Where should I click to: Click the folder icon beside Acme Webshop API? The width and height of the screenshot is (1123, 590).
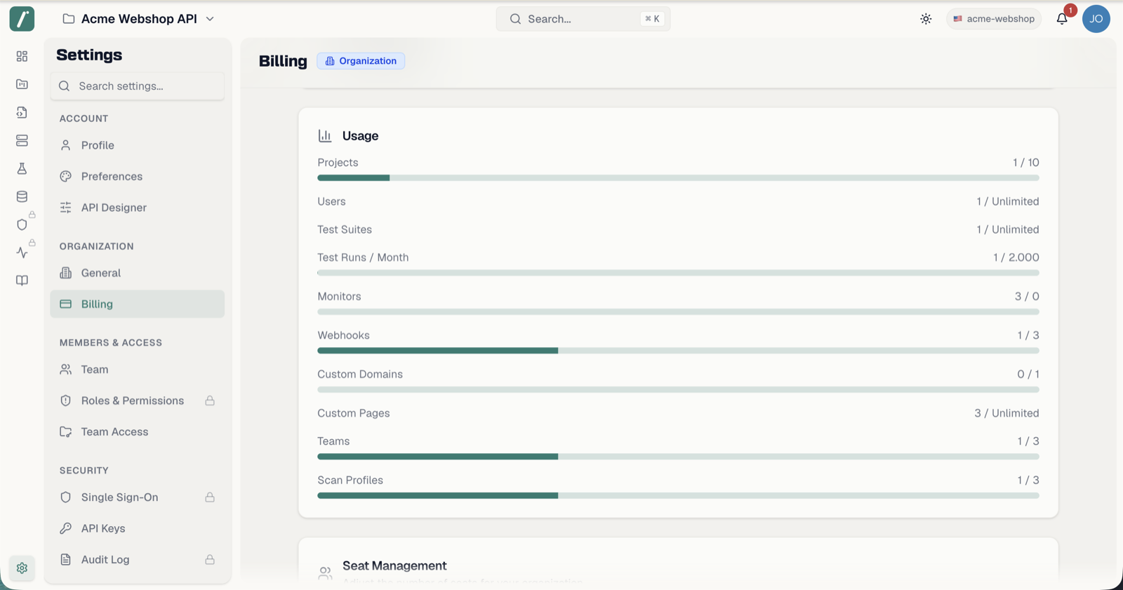pos(69,19)
